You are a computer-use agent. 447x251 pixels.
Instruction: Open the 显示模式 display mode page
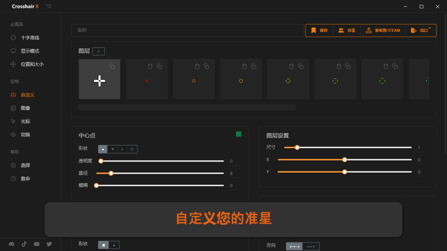(x=30, y=51)
